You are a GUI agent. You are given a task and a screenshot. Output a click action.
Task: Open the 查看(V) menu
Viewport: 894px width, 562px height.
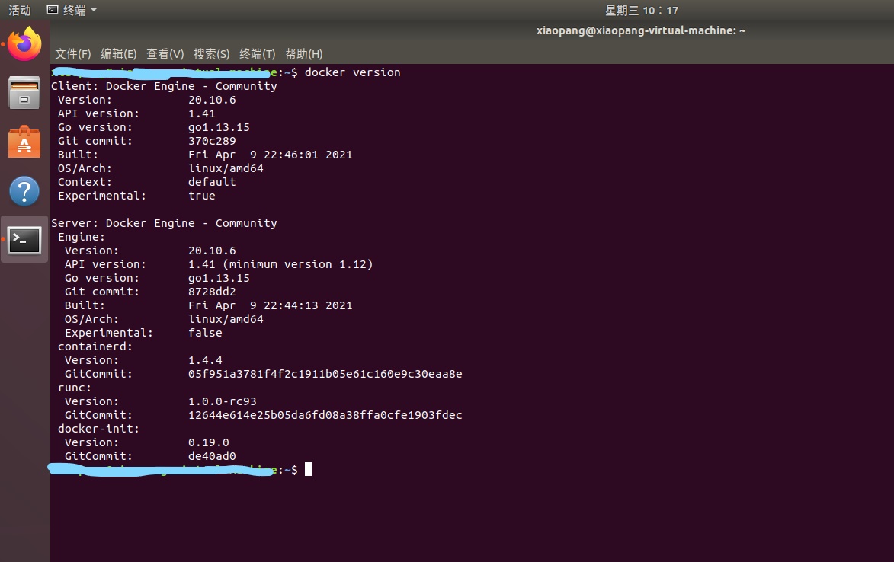pyautogui.click(x=165, y=53)
